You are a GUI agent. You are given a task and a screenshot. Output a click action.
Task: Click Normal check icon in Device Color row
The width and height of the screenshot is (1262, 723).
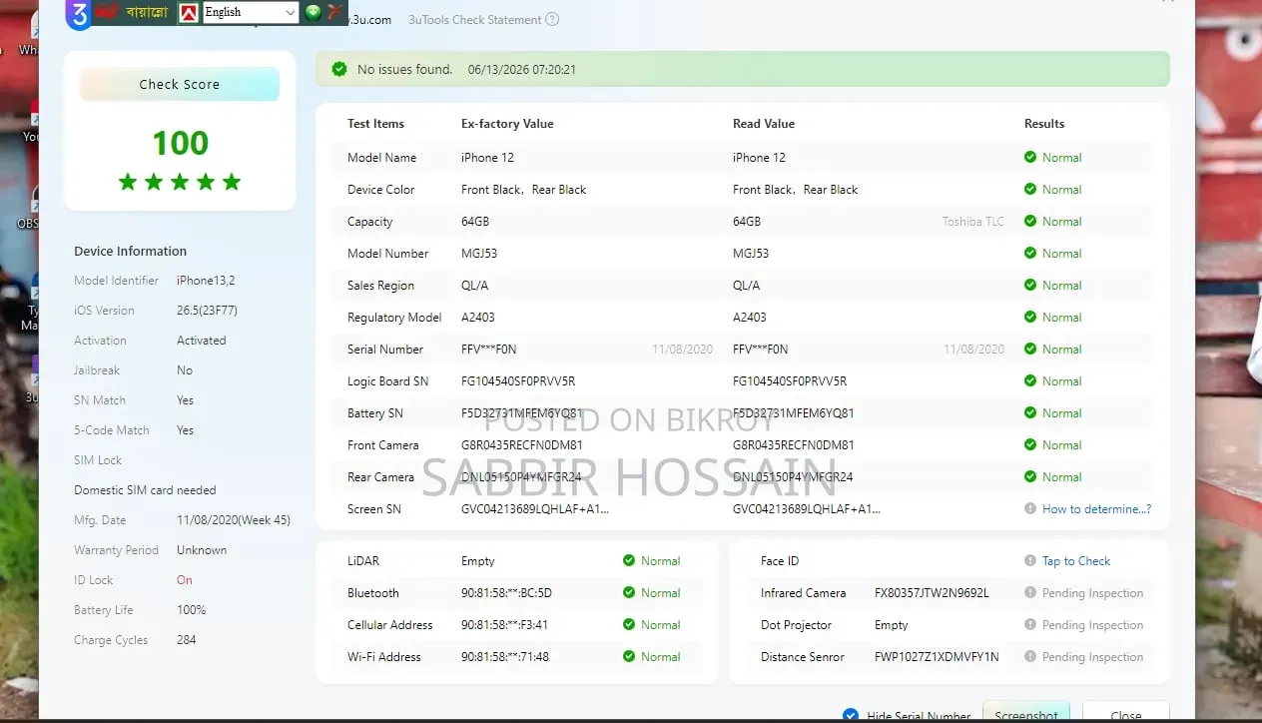1030,189
